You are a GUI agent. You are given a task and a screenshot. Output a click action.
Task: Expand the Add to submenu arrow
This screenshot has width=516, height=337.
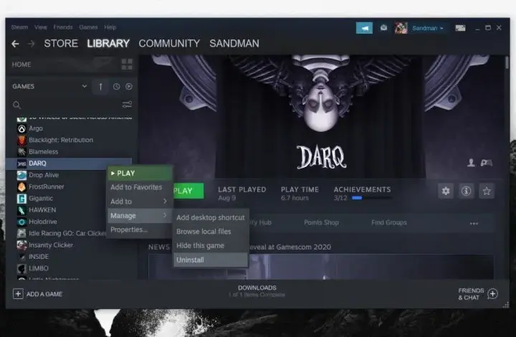pos(166,201)
